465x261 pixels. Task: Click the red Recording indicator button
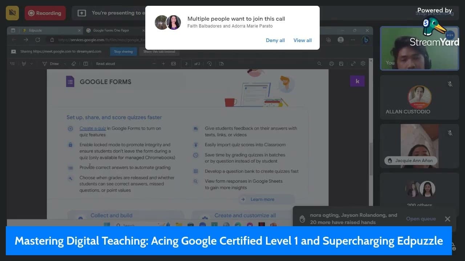[x=45, y=13]
